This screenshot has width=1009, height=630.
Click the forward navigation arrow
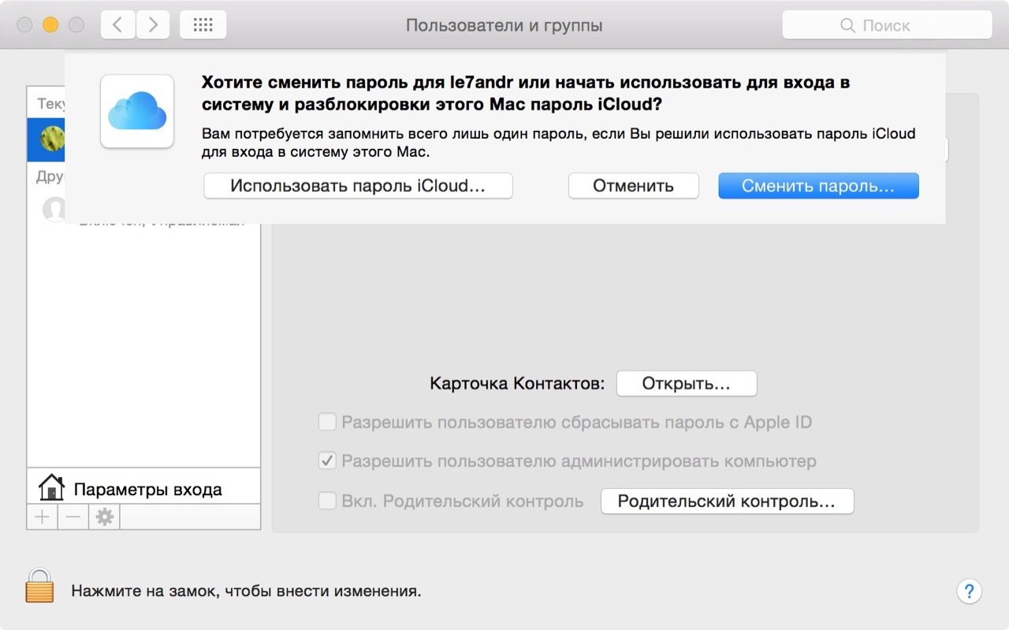[x=153, y=25]
